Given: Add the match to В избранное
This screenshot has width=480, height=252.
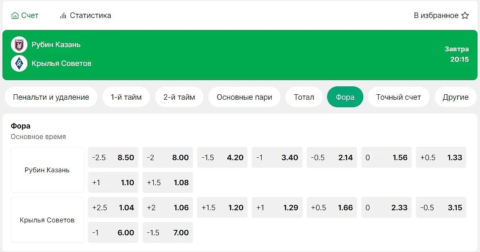Looking at the screenshot, I should tap(441, 15).
